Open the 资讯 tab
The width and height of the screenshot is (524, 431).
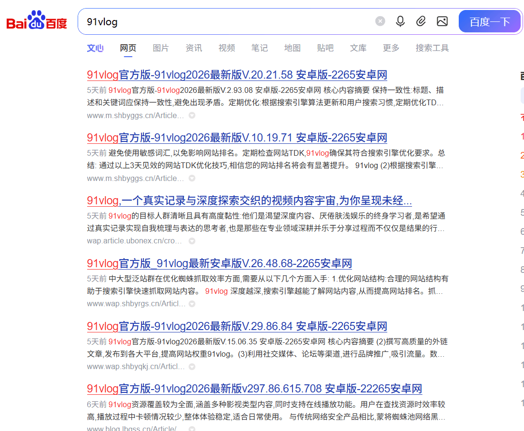point(194,48)
